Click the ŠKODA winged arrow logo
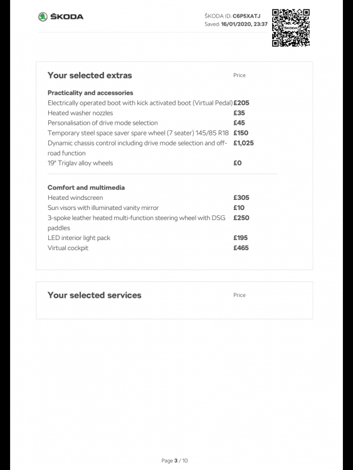Viewport: 353px width, 470px height. [43, 17]
